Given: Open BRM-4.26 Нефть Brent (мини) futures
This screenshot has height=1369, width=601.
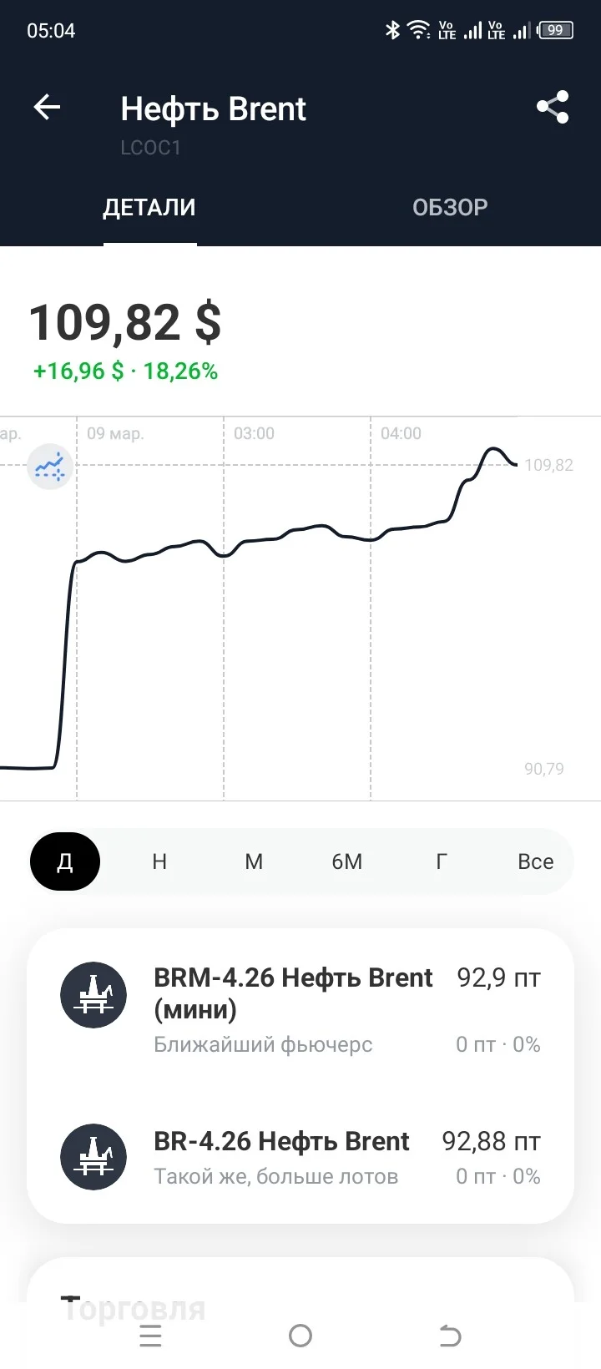Looking at the screenshot, I should point(300,1010).
